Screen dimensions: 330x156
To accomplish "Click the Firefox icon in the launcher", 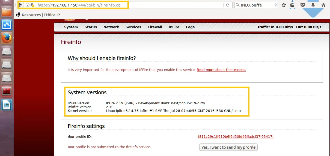I will point(7,38).
